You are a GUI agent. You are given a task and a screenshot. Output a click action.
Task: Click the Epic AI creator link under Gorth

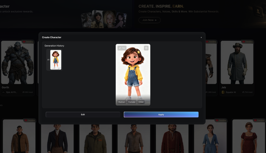[11, 92]
